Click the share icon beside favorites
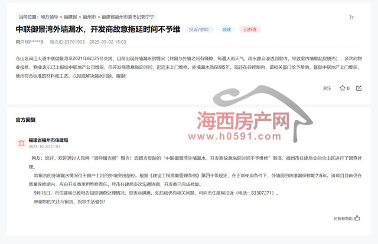Image resolution: width=378 pixels, height=244 pixels. coord(359,88)
